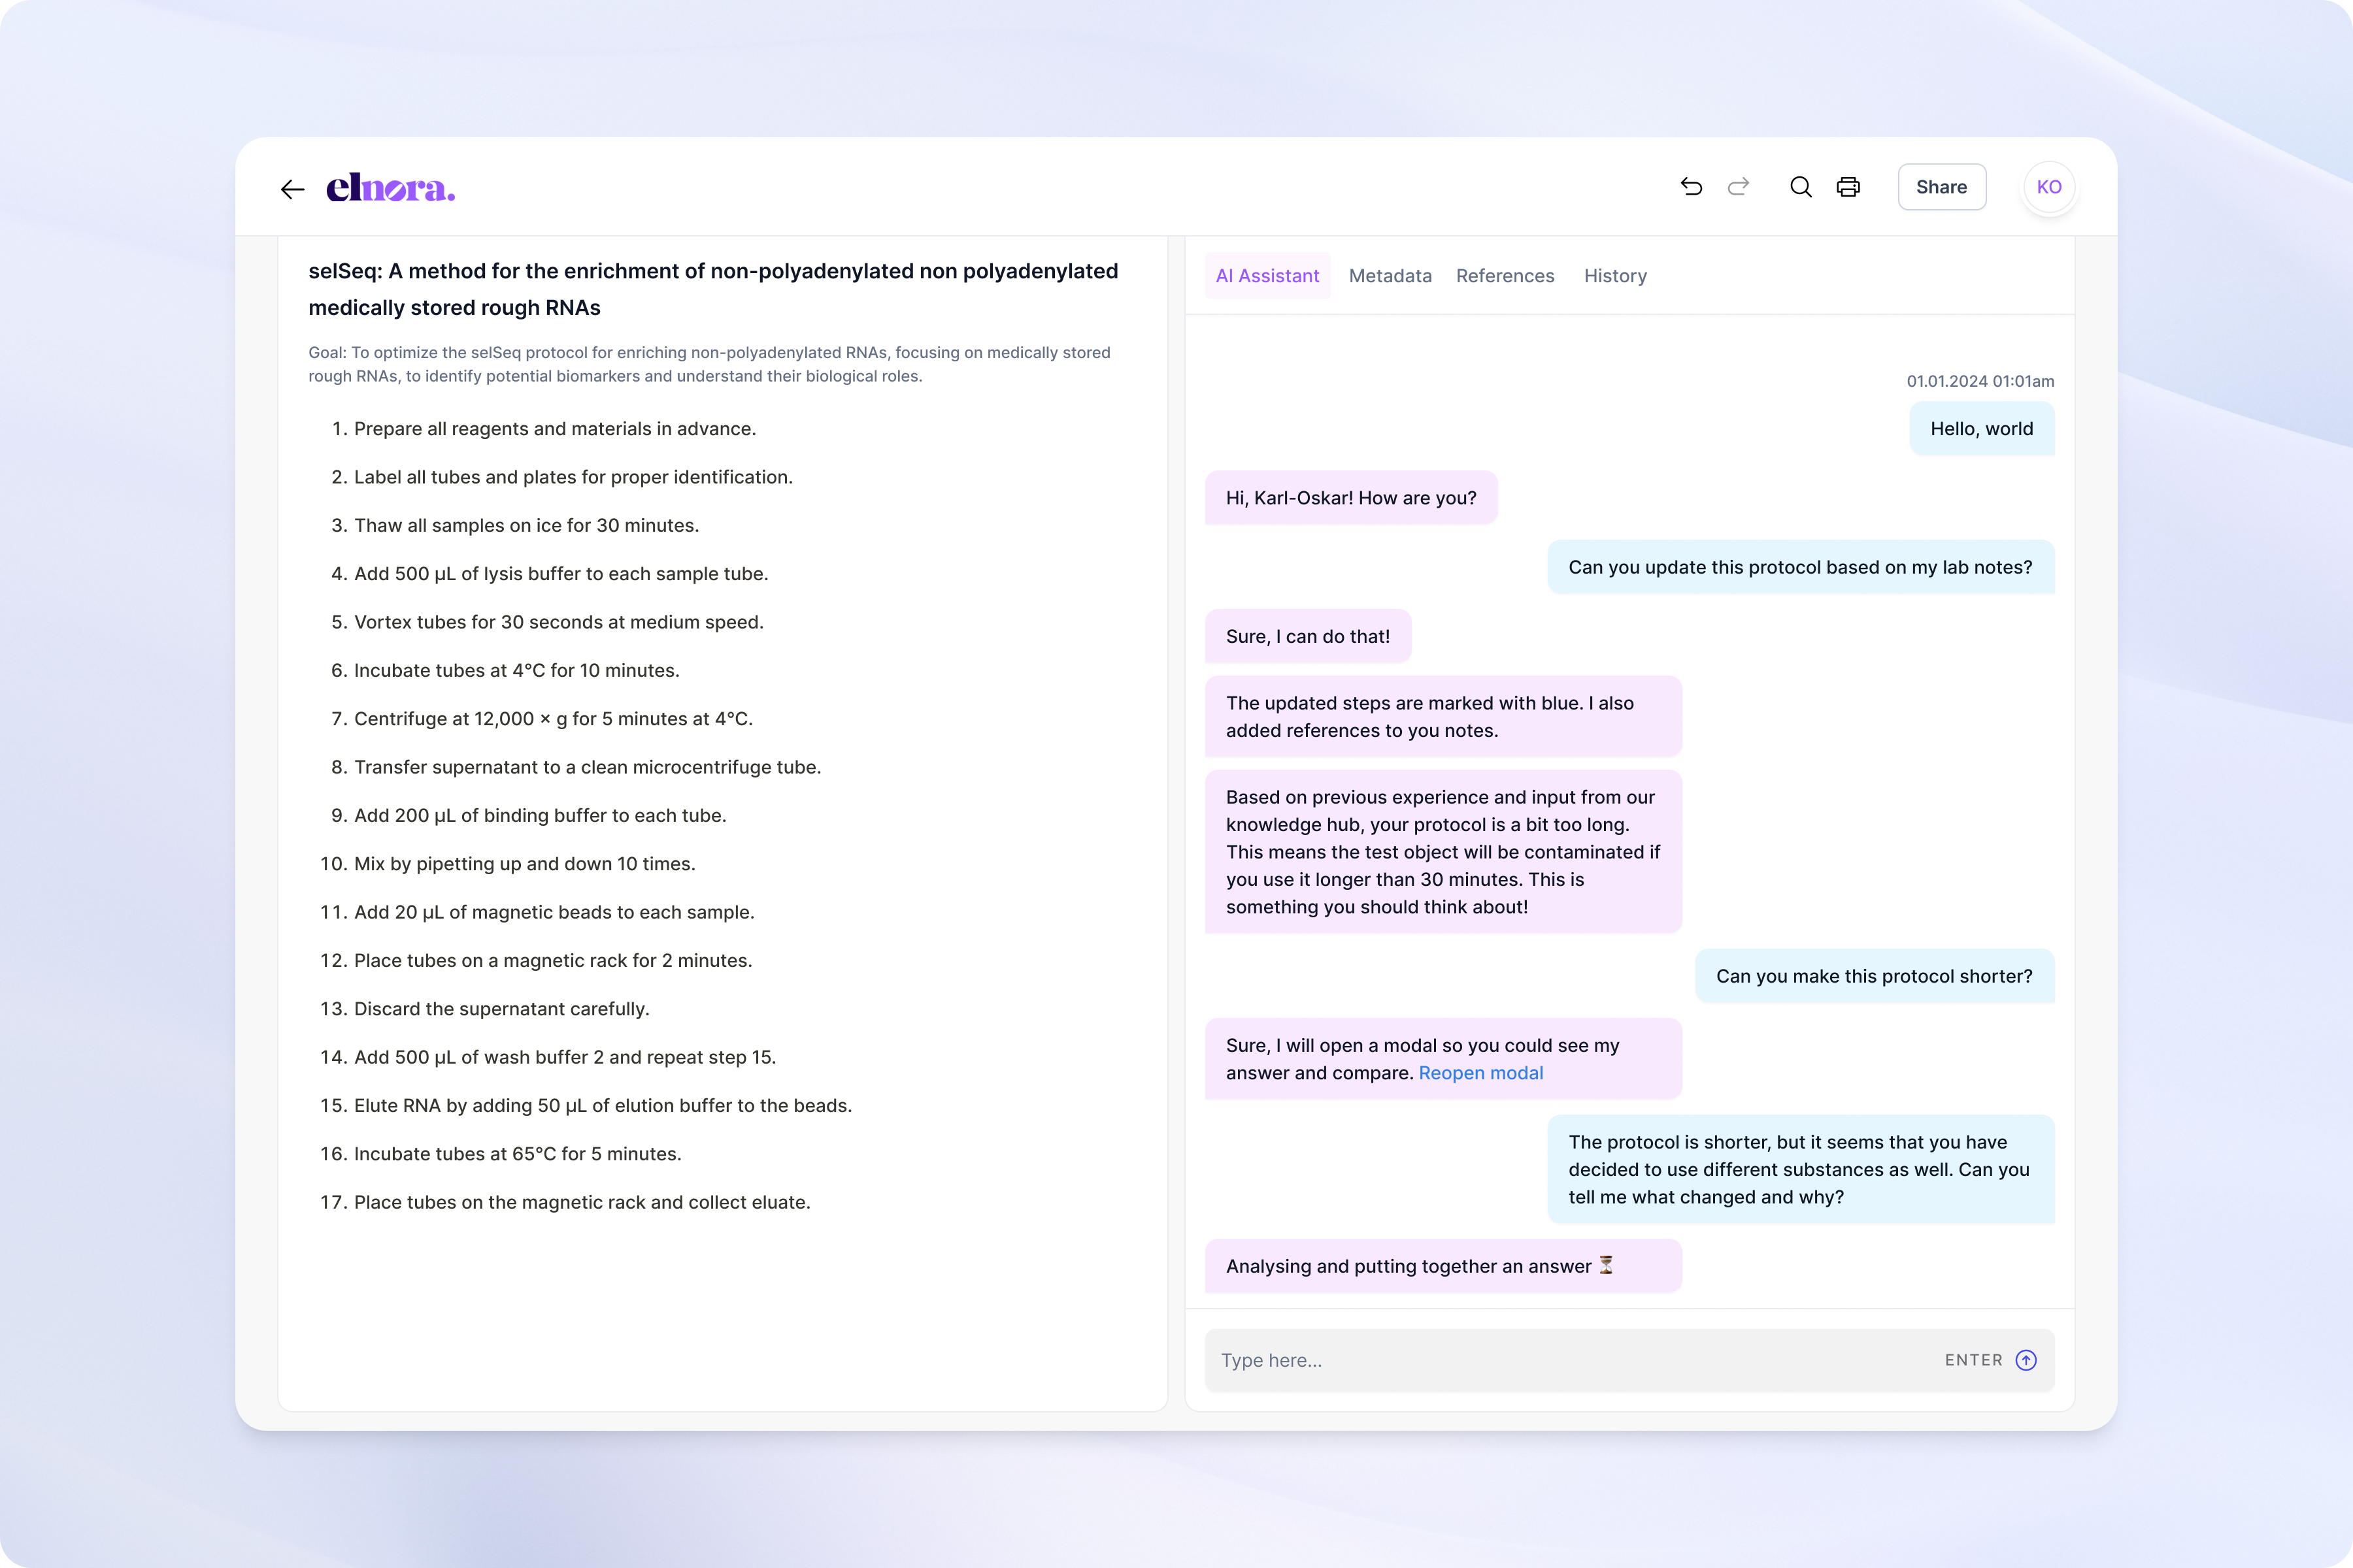
Task: Click the 'Can you make this protocol shorter?' message
Action: (x=1874, y=976)
